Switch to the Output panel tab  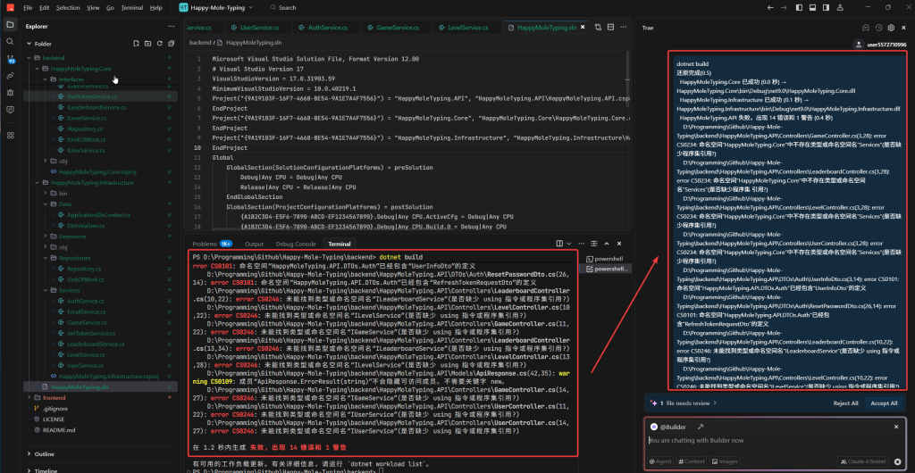pyautogui.click(x=254, y=244)
